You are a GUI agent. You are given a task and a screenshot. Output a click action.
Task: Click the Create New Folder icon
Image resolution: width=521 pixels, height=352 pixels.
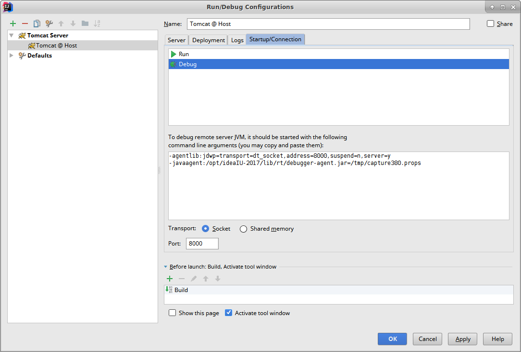coord(85,23)
